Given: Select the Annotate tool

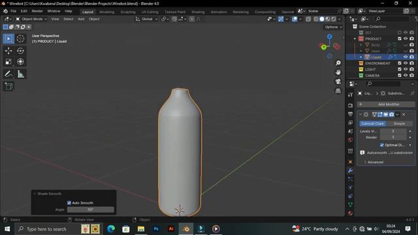Looking at the screenshot, I should (8, 74).
